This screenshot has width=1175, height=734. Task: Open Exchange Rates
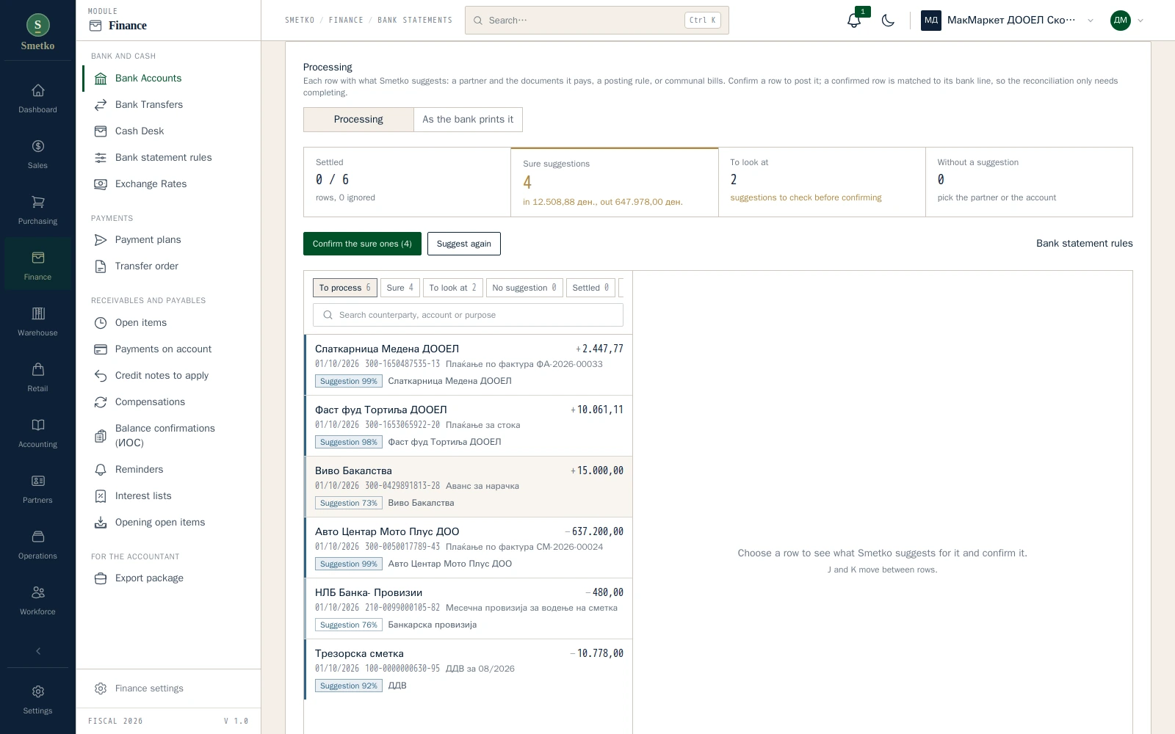pos(151,184)
